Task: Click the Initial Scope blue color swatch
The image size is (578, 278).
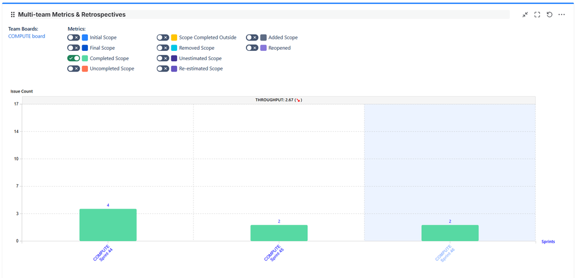Action: [x=85, y=38]
